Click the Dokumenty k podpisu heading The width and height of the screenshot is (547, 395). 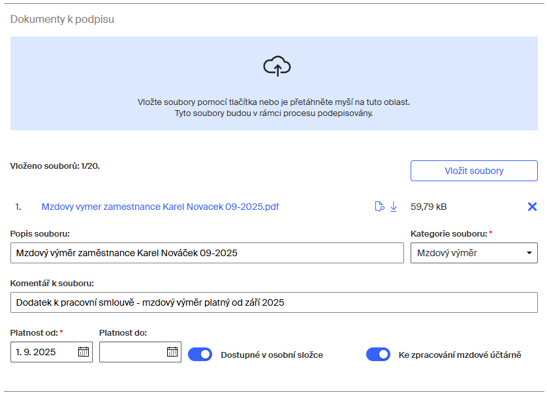pyautogui.click(x=62, y=19)
